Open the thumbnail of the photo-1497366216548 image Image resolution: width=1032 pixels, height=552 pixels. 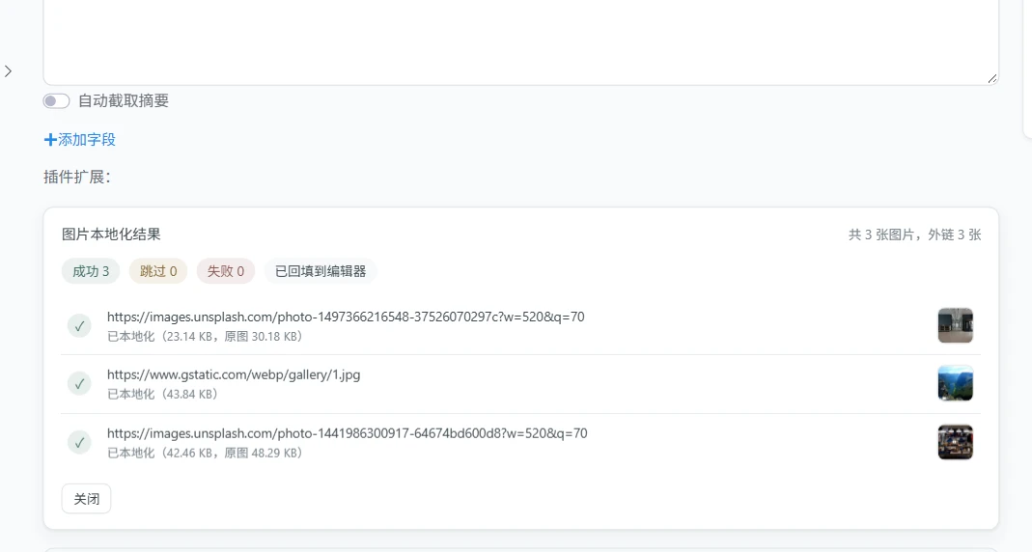pos(955,325)
